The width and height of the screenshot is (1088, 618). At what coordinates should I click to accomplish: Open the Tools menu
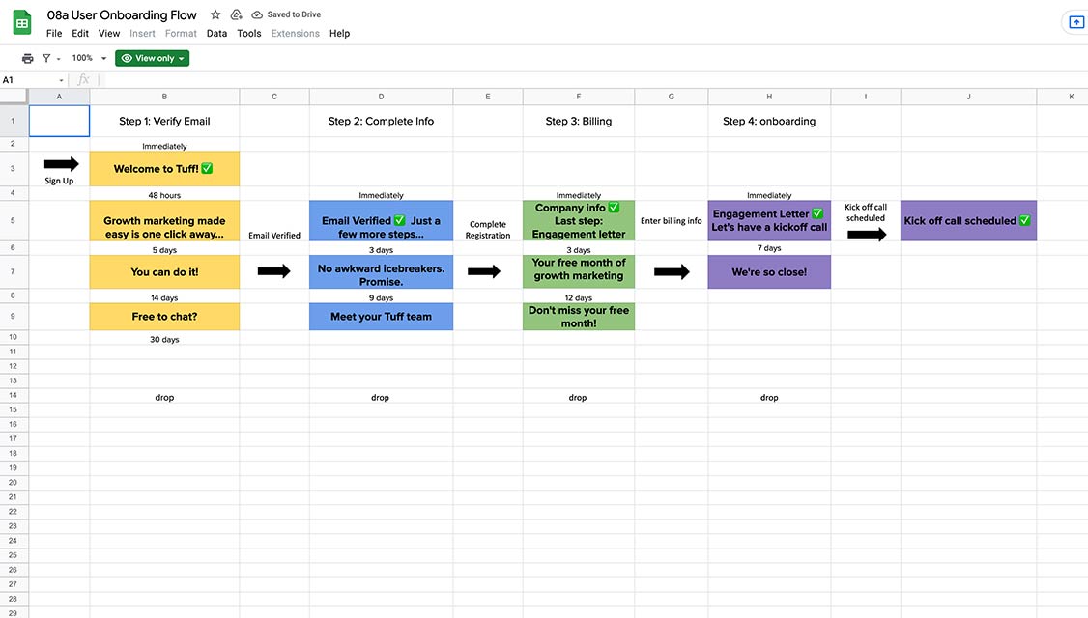(x=249, y=33)
